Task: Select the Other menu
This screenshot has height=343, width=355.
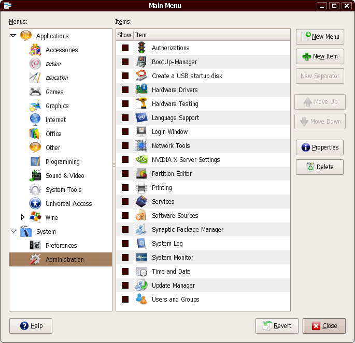Action: click(53, 147)
